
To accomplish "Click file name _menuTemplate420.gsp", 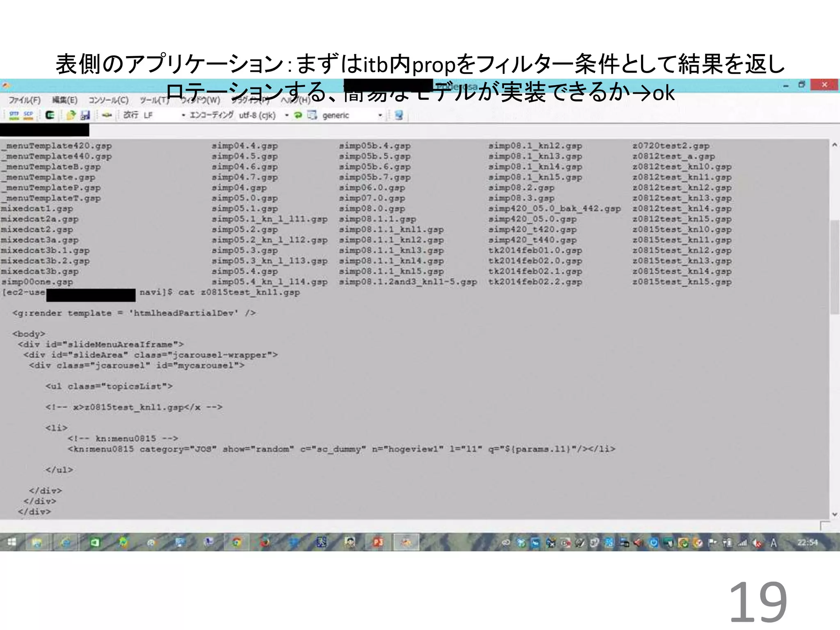I will (x=56, y=146).
